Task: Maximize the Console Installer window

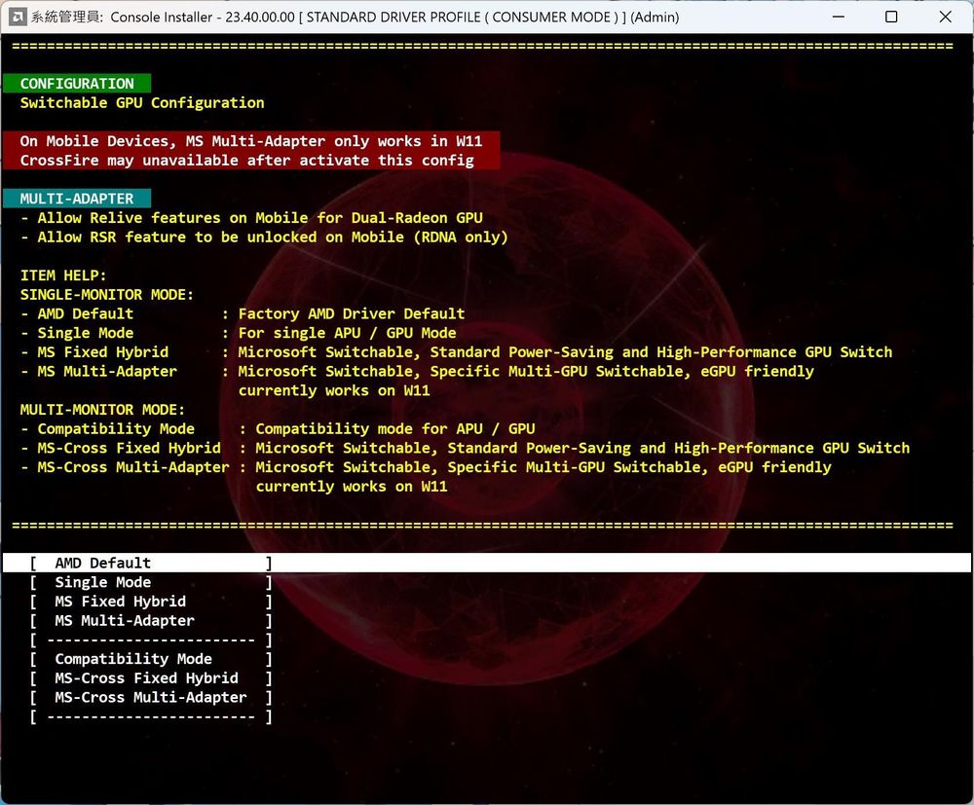Action: coord(891,17)
